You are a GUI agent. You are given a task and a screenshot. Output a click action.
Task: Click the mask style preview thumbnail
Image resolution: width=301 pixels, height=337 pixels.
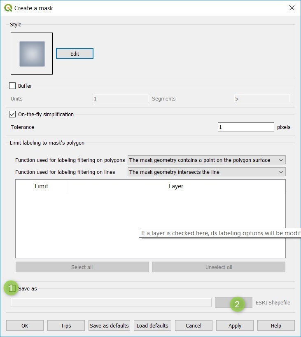pos(32,54)
